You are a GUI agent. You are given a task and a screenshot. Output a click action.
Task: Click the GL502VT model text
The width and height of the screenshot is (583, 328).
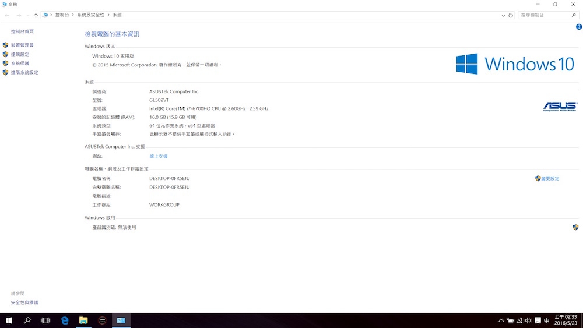pos(159,100)
